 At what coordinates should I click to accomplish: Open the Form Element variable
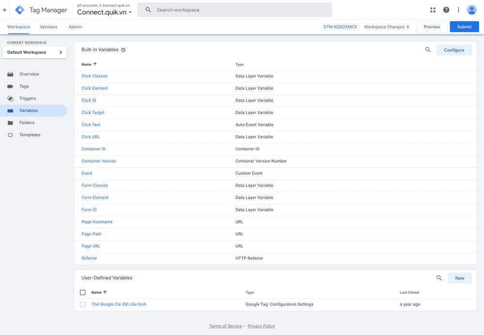coord(95,198)
